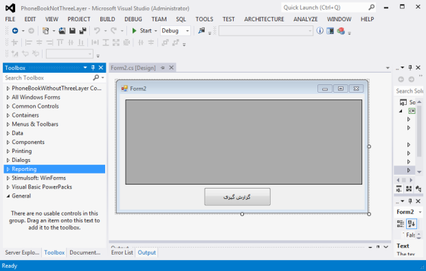Select the gray report viewer control on Form2
The height and width of the screenshot is (271, 426).
point(244,142)
